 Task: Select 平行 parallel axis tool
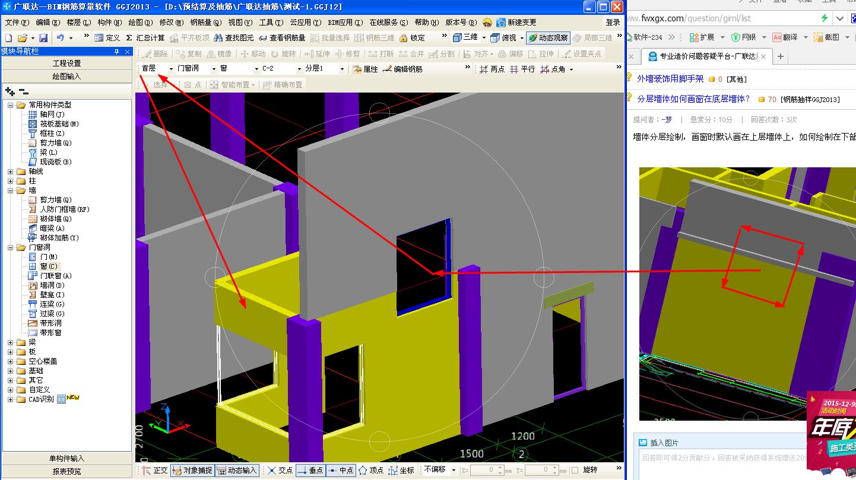tap(522, 69)
